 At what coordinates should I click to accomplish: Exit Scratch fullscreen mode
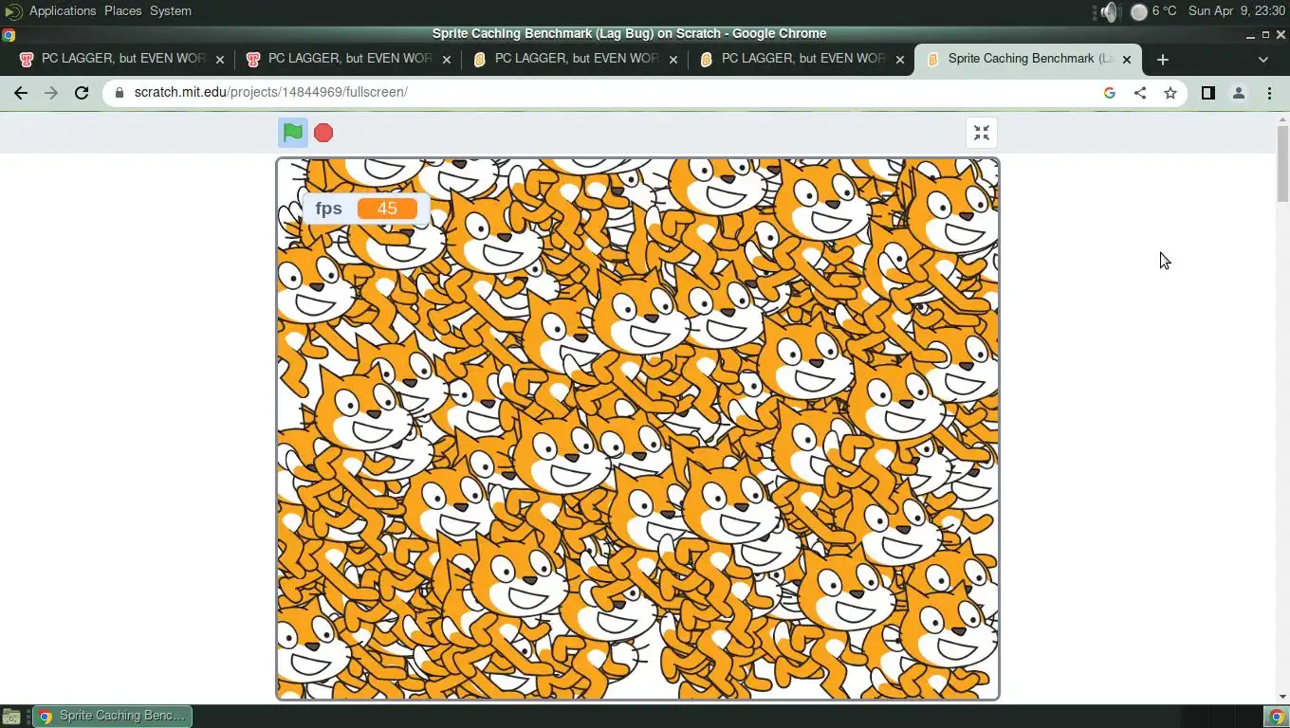[982, 133]
